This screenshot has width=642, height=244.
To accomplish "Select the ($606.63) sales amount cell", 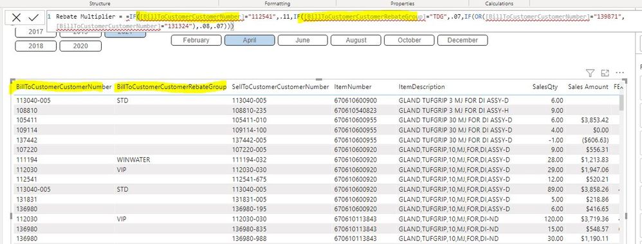I will (x=594, y=140).
